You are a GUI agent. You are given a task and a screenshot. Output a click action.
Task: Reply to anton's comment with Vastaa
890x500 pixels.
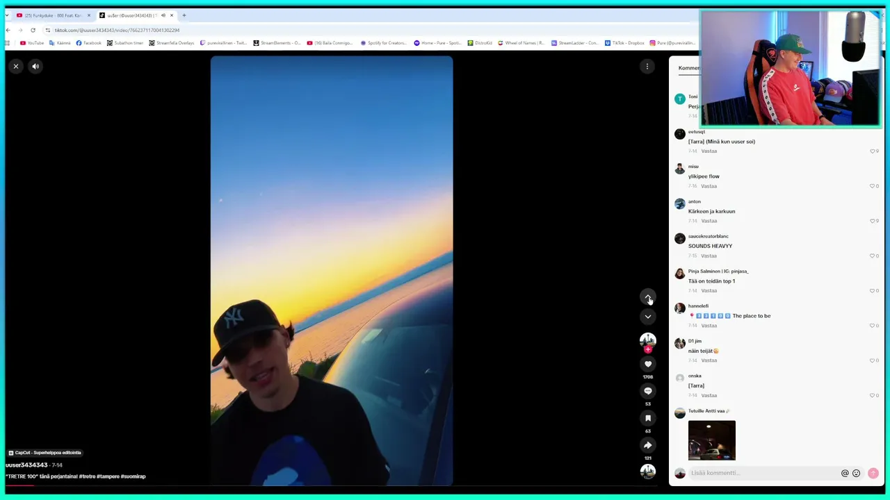709,221
